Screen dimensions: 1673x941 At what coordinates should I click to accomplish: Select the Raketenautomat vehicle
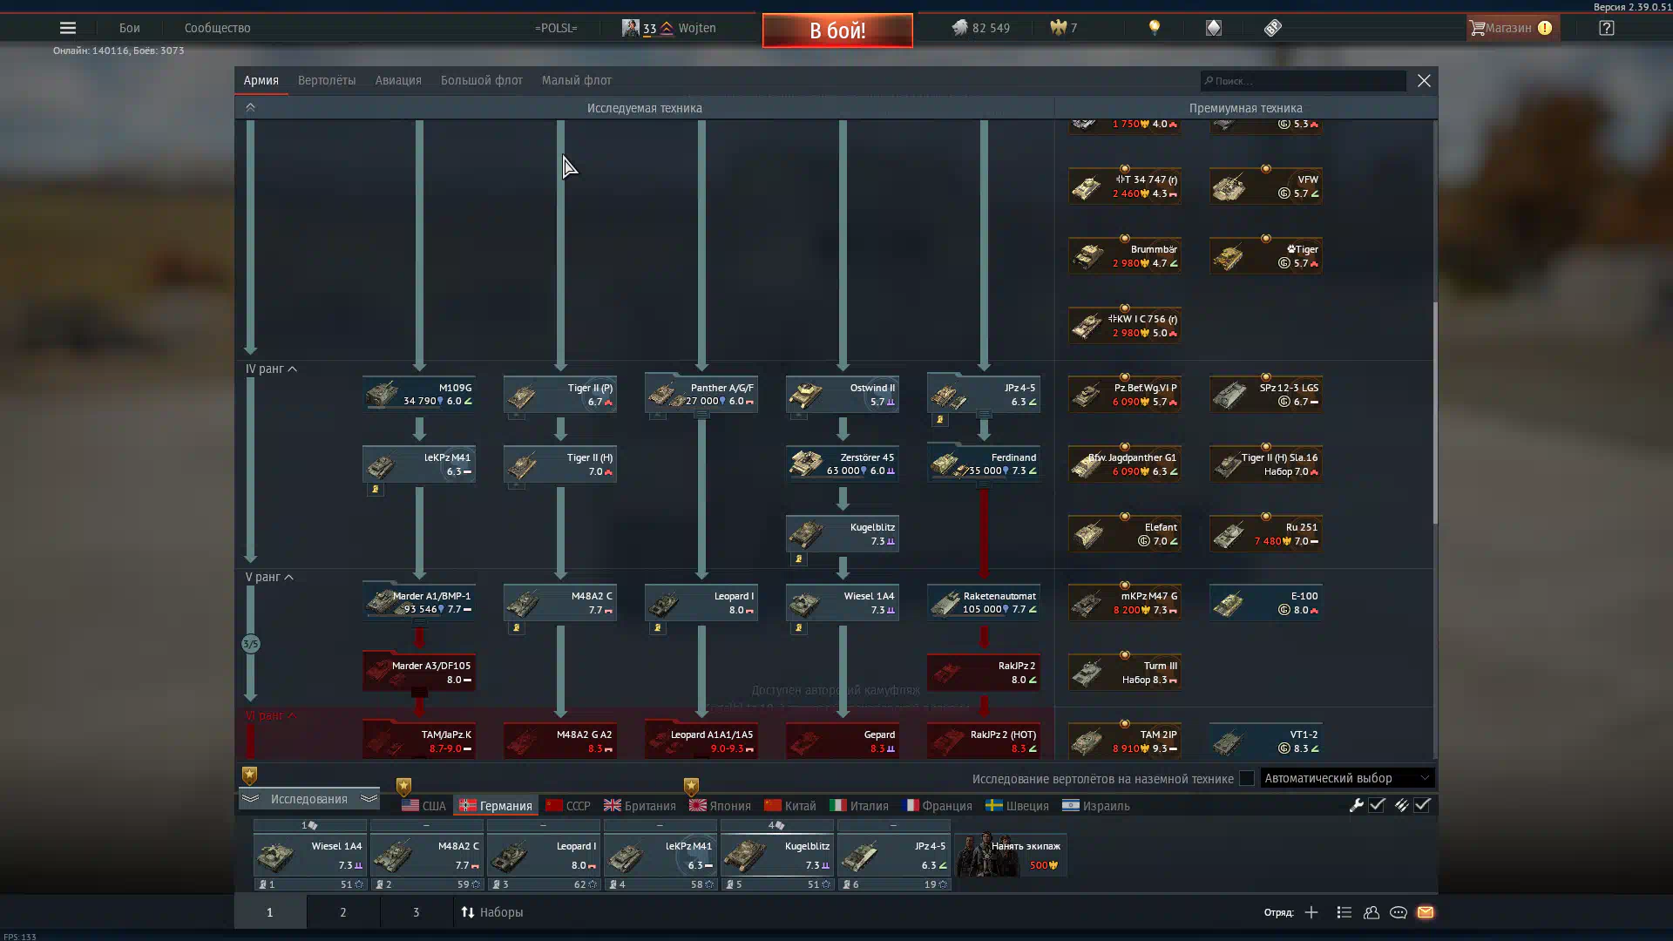pyautogui.click(x=984, y=603)
